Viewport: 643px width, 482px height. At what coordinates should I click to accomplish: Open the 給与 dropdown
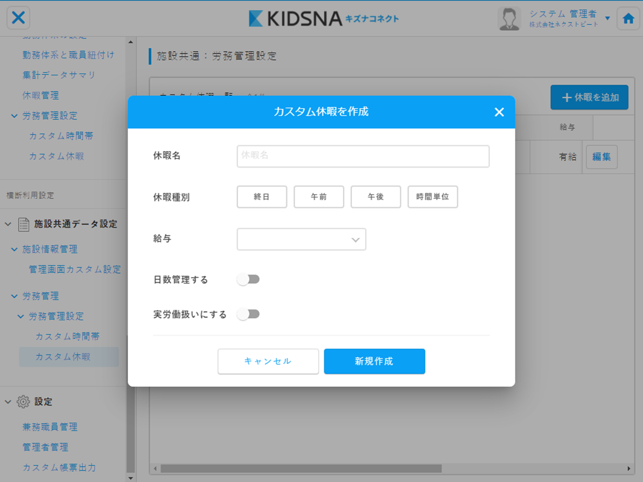pyautogui.click(x=301, y=239)
